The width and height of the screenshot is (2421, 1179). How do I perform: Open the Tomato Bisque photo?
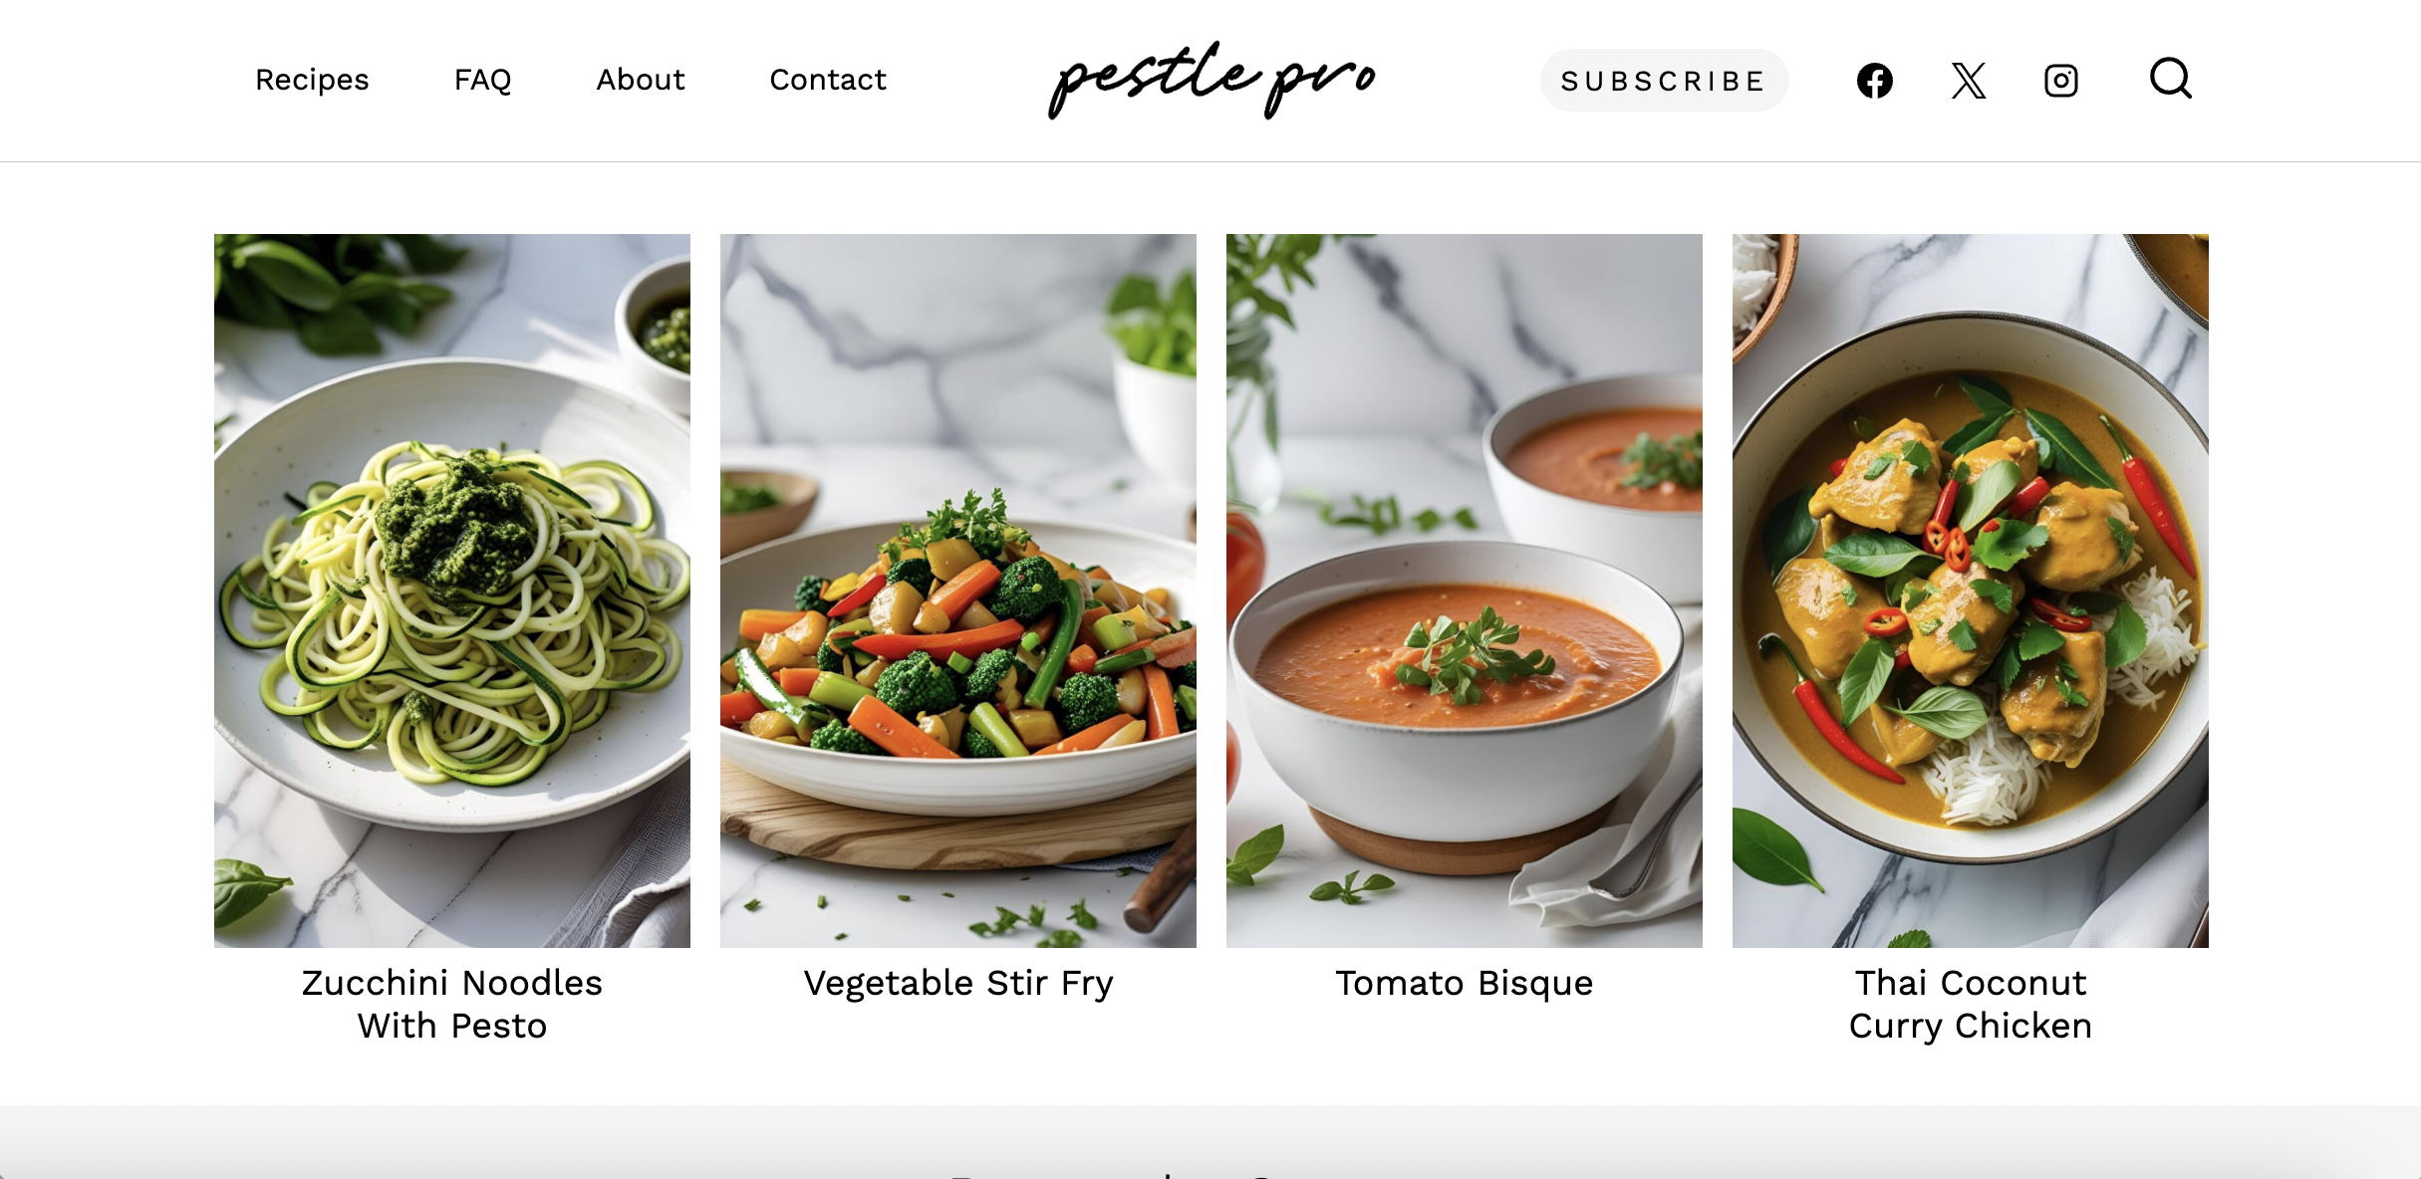pos(1465,590)
